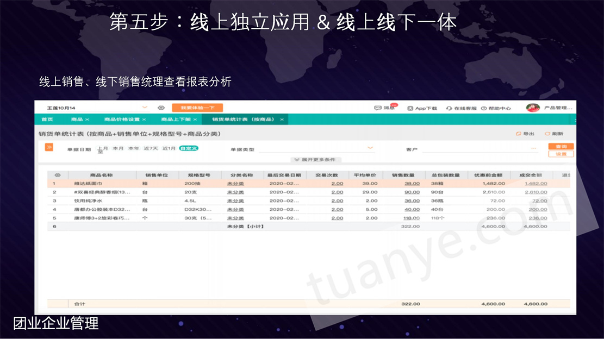Image resolution: width=604 pixels, height=339 pixels.
Task: Click 交易次数 2.00 in 维达纸面巾 row
Action: coord(337,184)
